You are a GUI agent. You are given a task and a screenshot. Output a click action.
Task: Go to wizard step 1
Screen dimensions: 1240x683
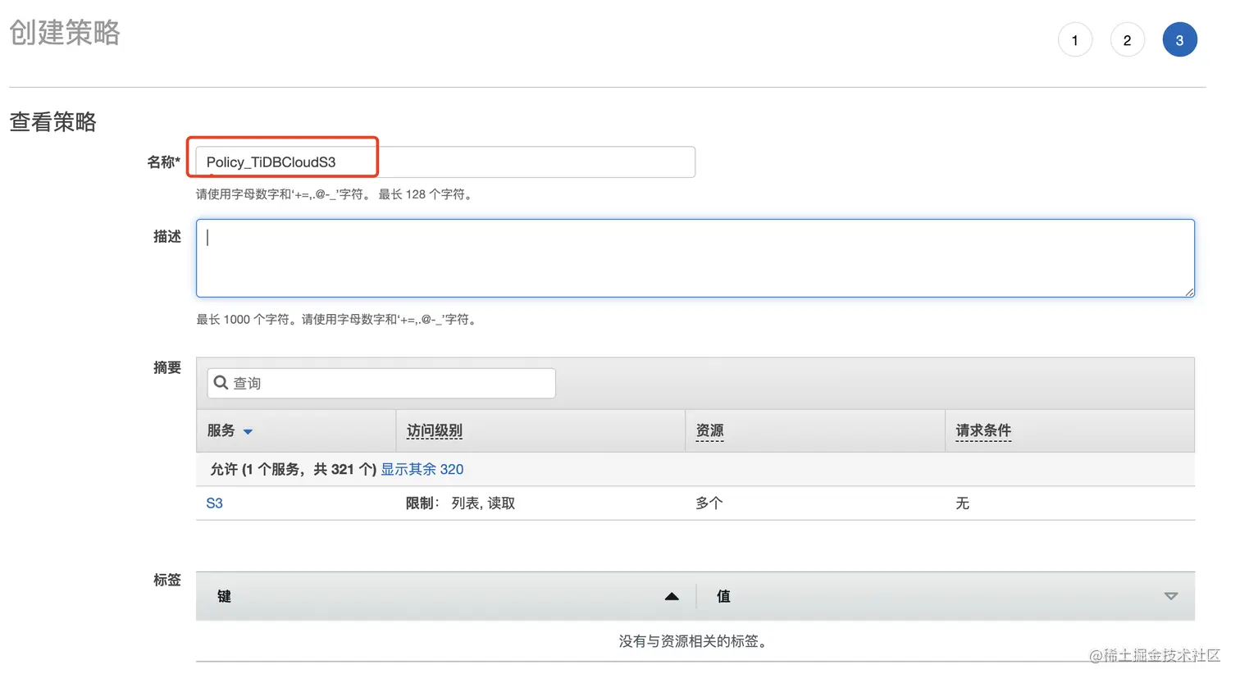[x=1074, y=40]
